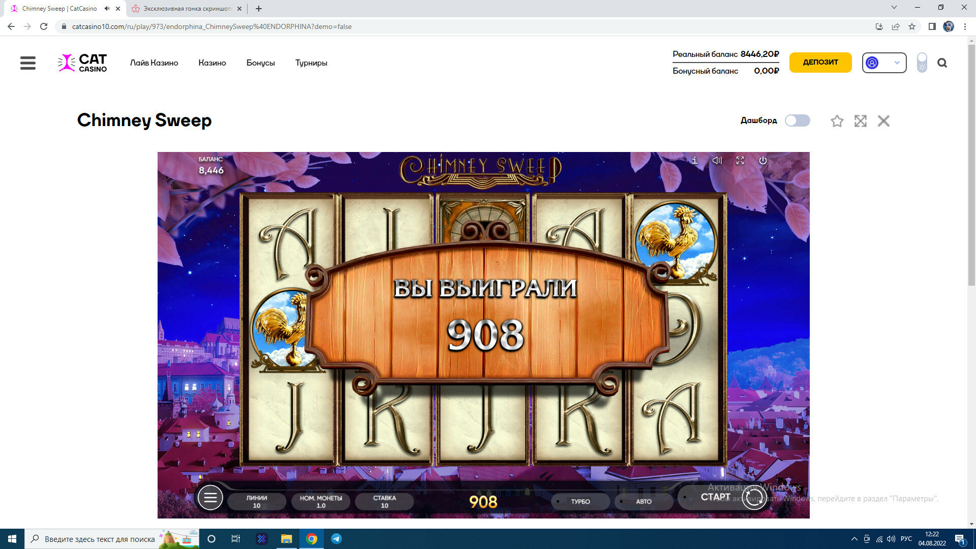The height and width of the screenshot is (549, 976).
Task: Open the СТАВКА bet selector
Action: coord(384,501)
